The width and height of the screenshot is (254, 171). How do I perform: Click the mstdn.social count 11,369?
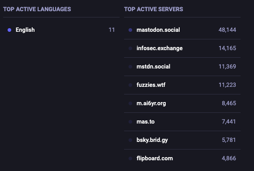click(x=227, y=67)
